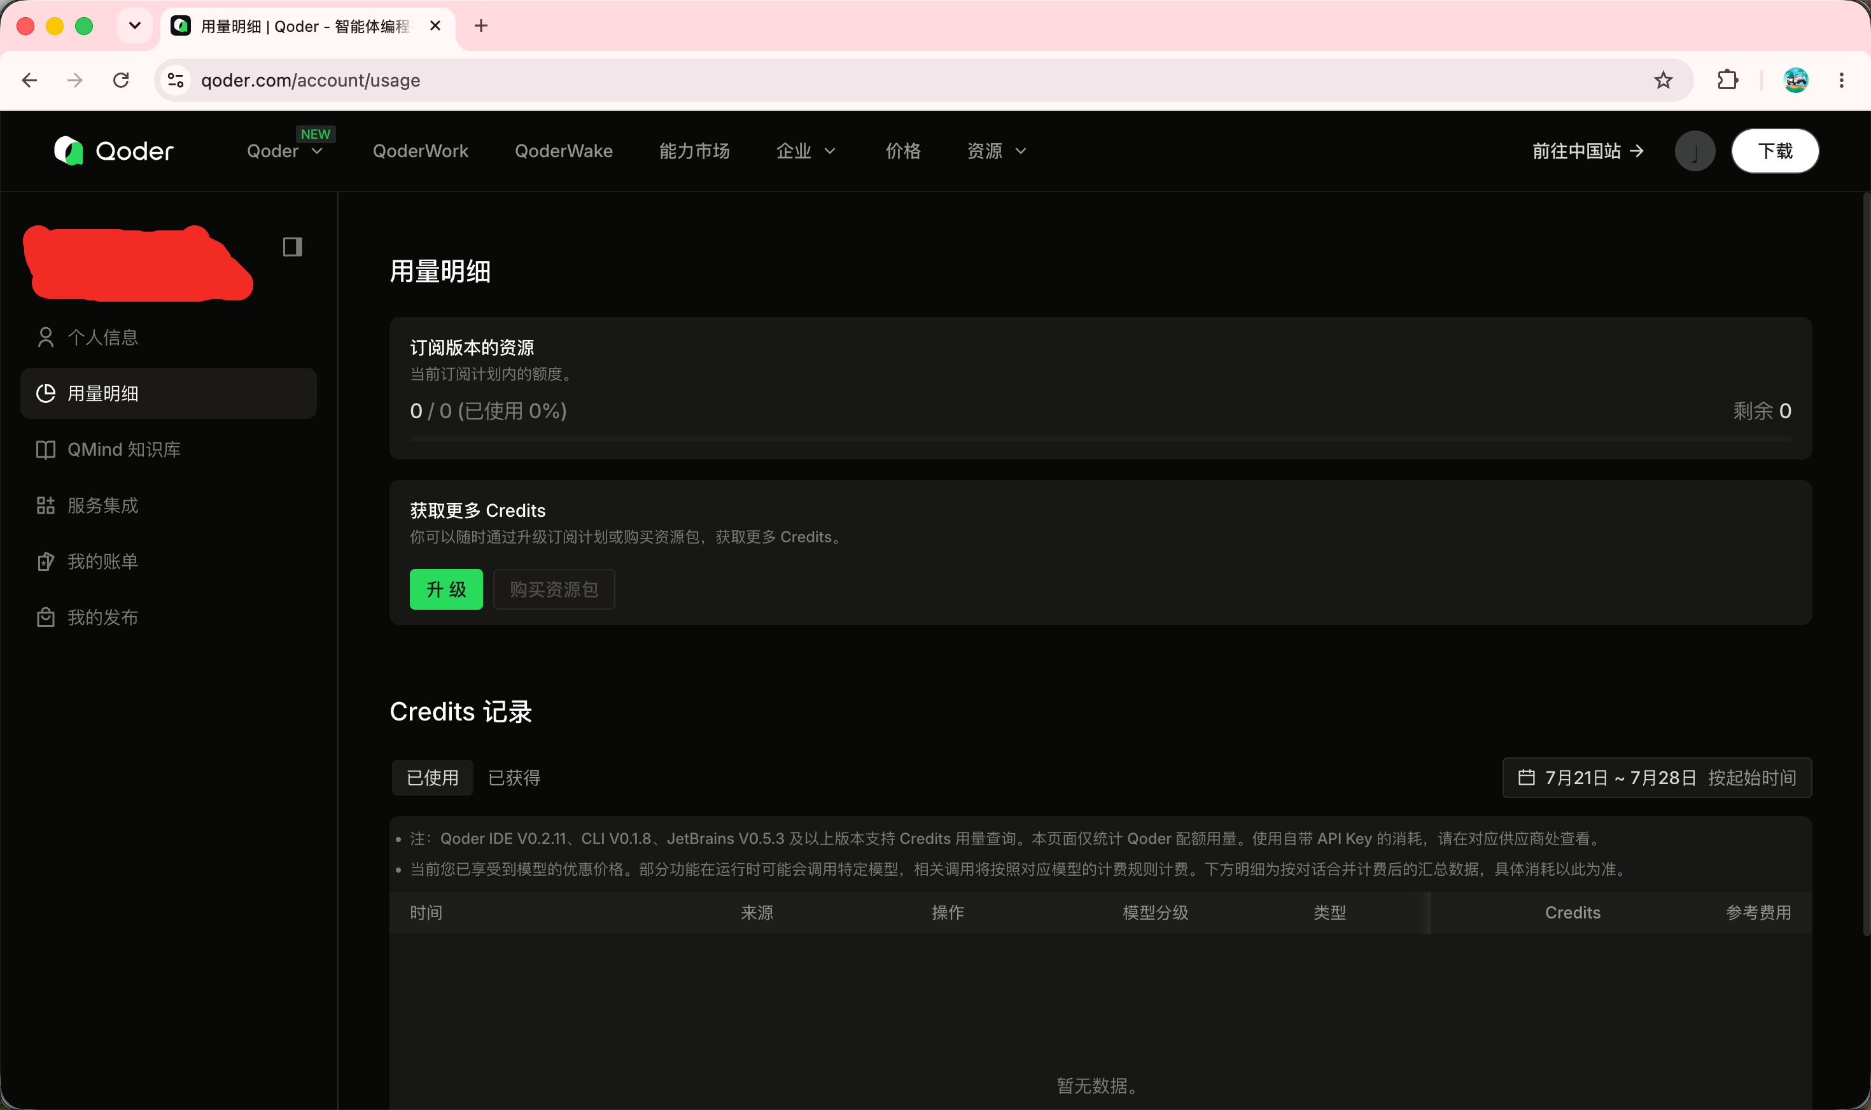Click the grid icon beside 服务集成
This screenshot has width=1871, height=1110.
46,505
